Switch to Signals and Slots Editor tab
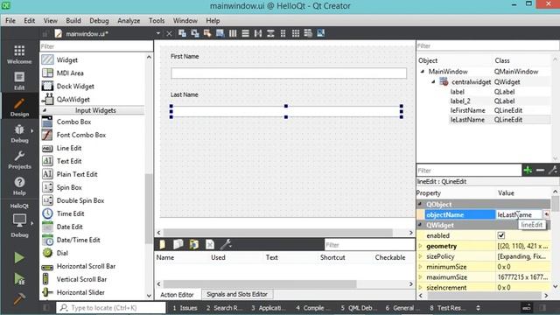 pyautogui.click(x=237, y=294)
